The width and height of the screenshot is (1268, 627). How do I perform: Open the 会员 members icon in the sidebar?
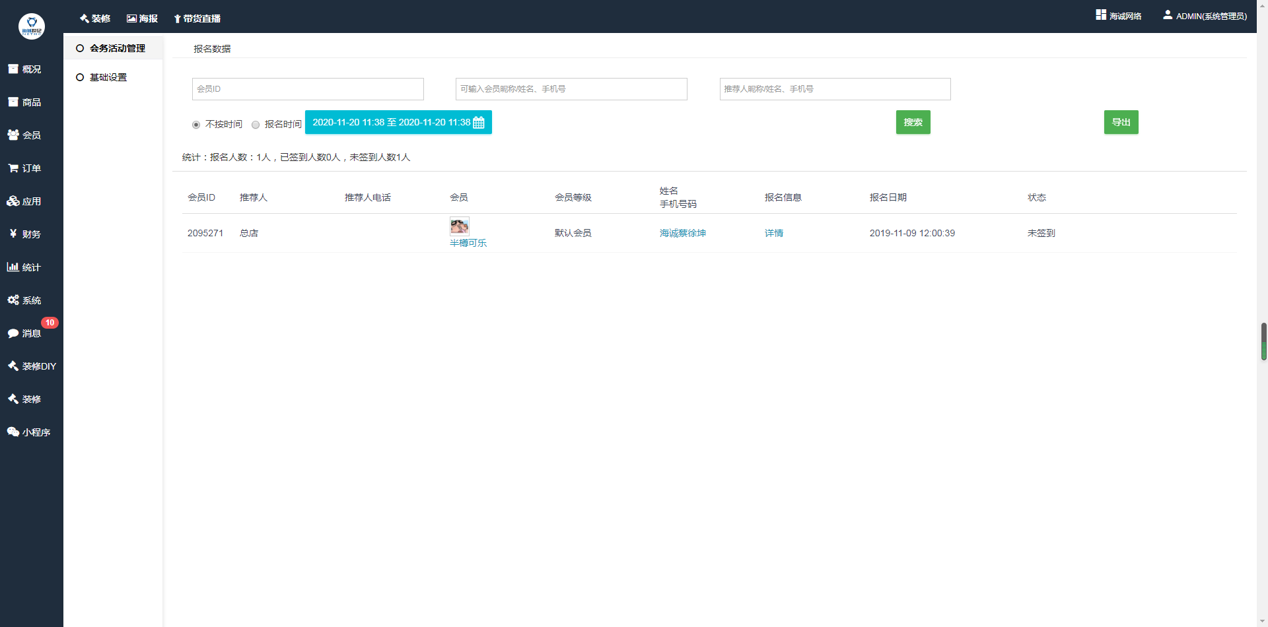(13, 135)
